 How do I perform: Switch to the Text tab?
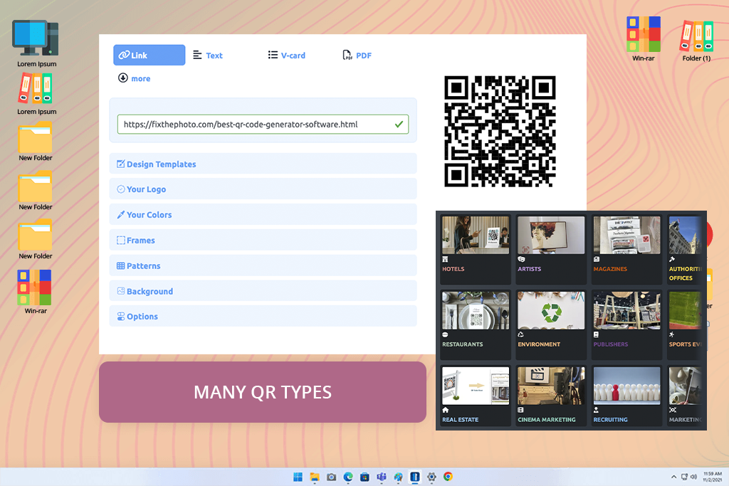pos(208,56)
